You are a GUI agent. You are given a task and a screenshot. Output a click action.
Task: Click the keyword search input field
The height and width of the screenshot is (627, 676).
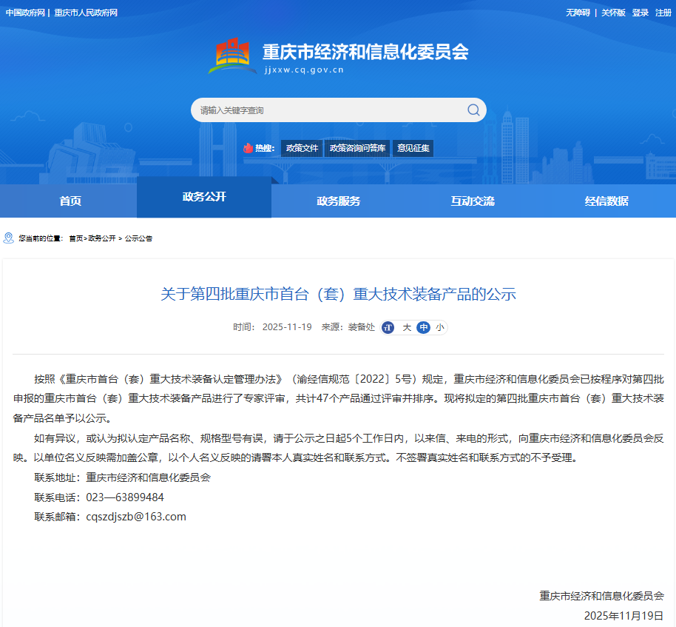click(x=325, y=110)
